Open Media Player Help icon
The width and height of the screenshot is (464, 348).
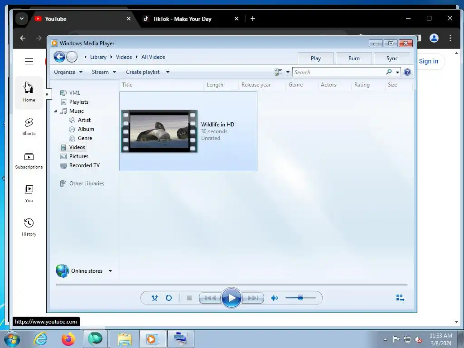pos(407,72)
